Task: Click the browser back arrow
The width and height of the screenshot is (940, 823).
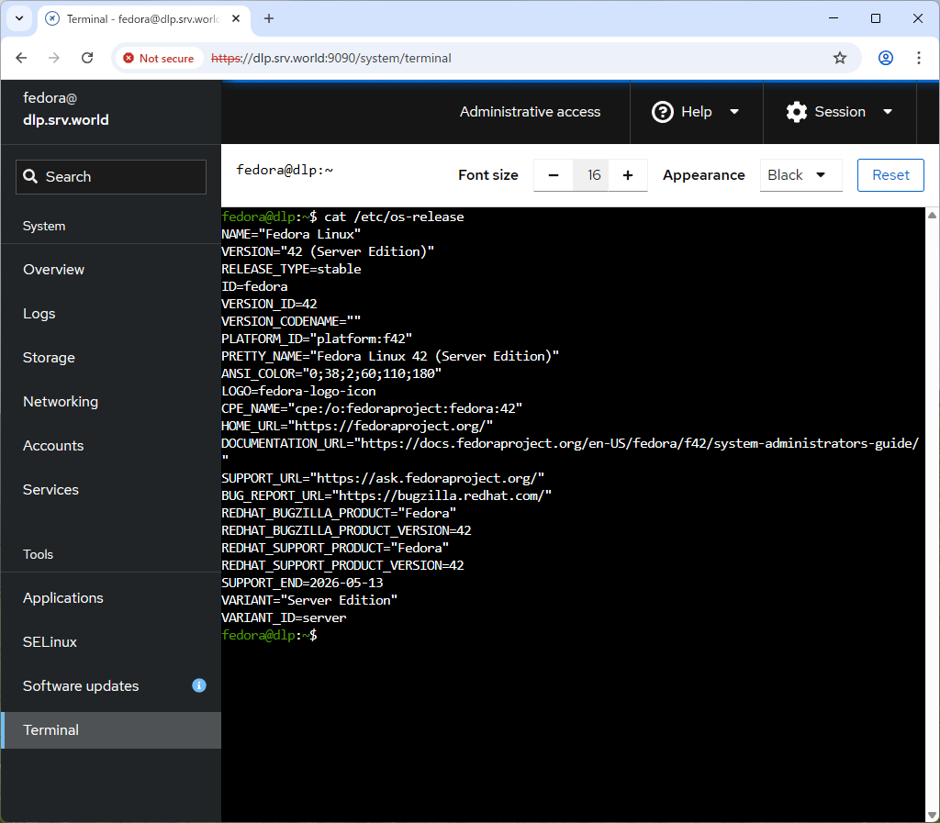Action: pyautogui.click(x=22, y=58)
